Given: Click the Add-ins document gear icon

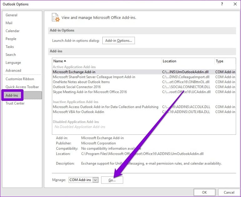Looking at the screenshot, I should (55, 17).
